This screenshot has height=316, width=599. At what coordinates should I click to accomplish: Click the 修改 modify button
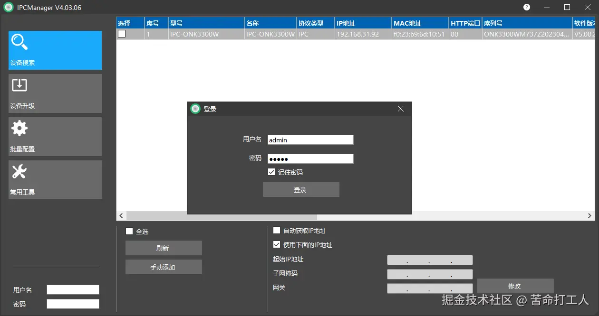[x=515, y=286]
